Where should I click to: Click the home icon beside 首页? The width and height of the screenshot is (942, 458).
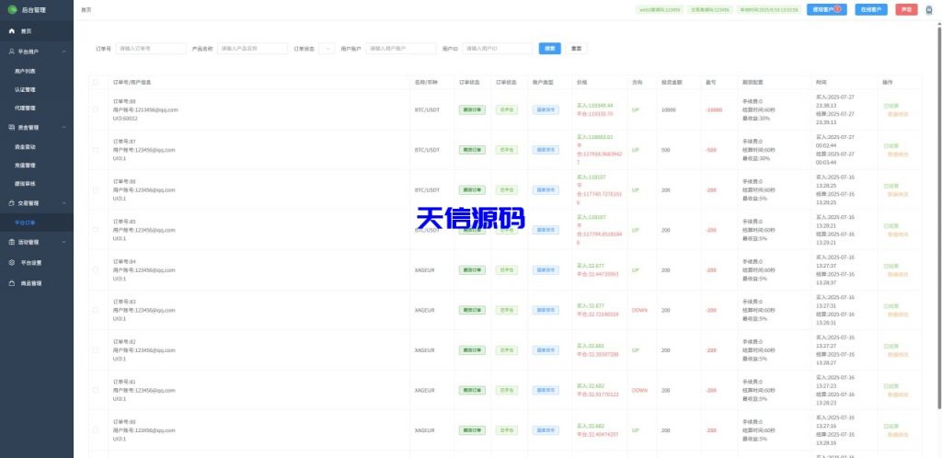coord(11,31)
